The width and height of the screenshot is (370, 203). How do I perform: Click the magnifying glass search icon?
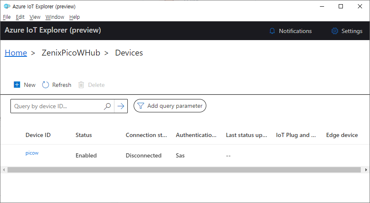pos(107,106)
